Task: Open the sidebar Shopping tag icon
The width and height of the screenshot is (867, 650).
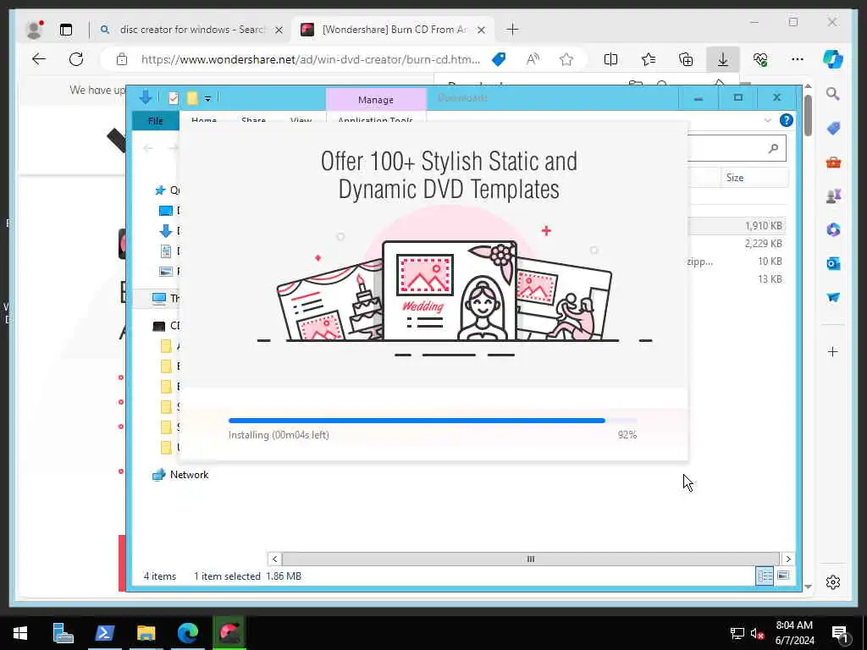Action: (x=833, y=129)
